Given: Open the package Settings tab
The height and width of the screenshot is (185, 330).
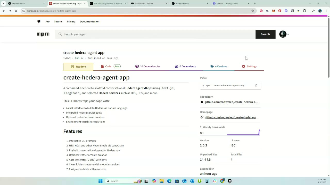Looking at the screenshot, I should pos(249,66).
